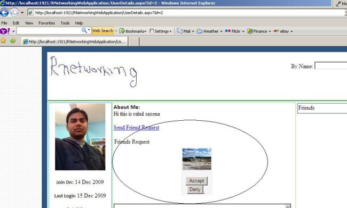Open the Settings toolbar dropdown
Image resolution: width=347 pixels, height=208 pixels.
click(161, 31)
